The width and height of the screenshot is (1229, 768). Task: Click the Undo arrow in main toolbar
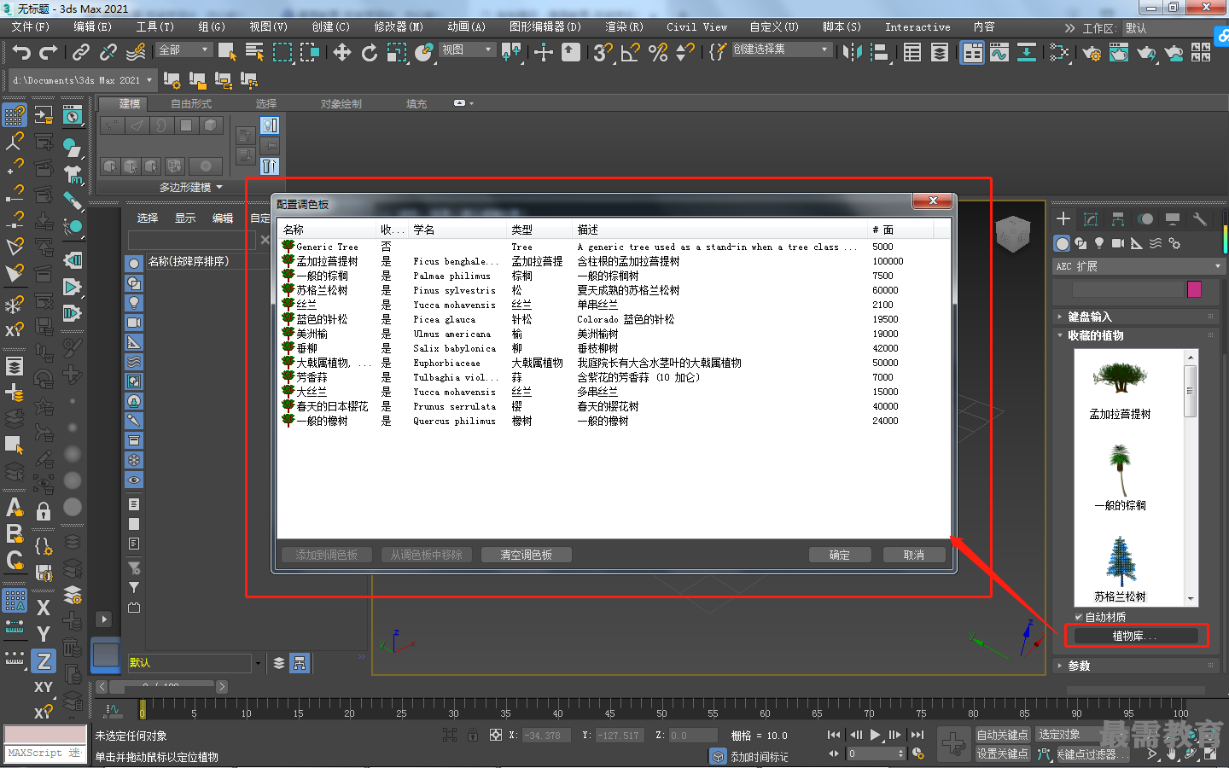click(21, 53)
